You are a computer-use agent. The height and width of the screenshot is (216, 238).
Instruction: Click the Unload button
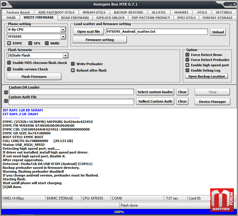click(x=218, y=32)
